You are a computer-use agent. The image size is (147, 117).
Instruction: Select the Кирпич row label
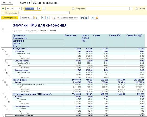[x=18, y=82]
